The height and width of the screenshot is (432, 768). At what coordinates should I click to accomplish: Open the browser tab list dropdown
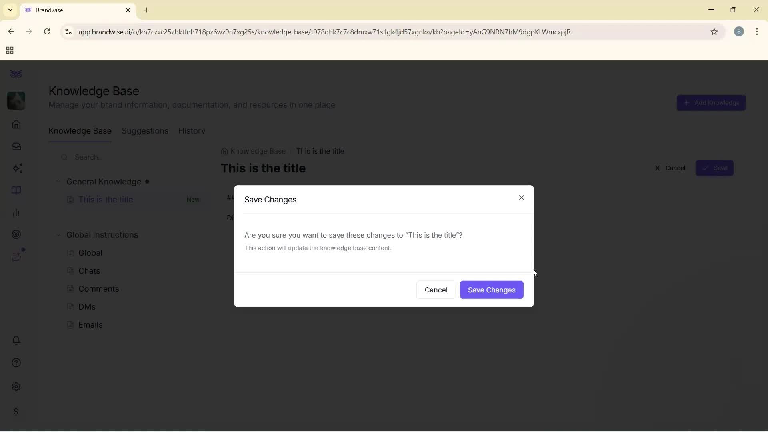click(10, 10)
